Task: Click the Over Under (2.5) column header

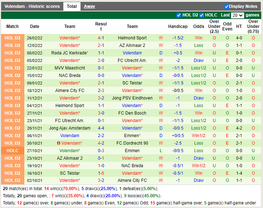Action: click(x=214, y=26)
